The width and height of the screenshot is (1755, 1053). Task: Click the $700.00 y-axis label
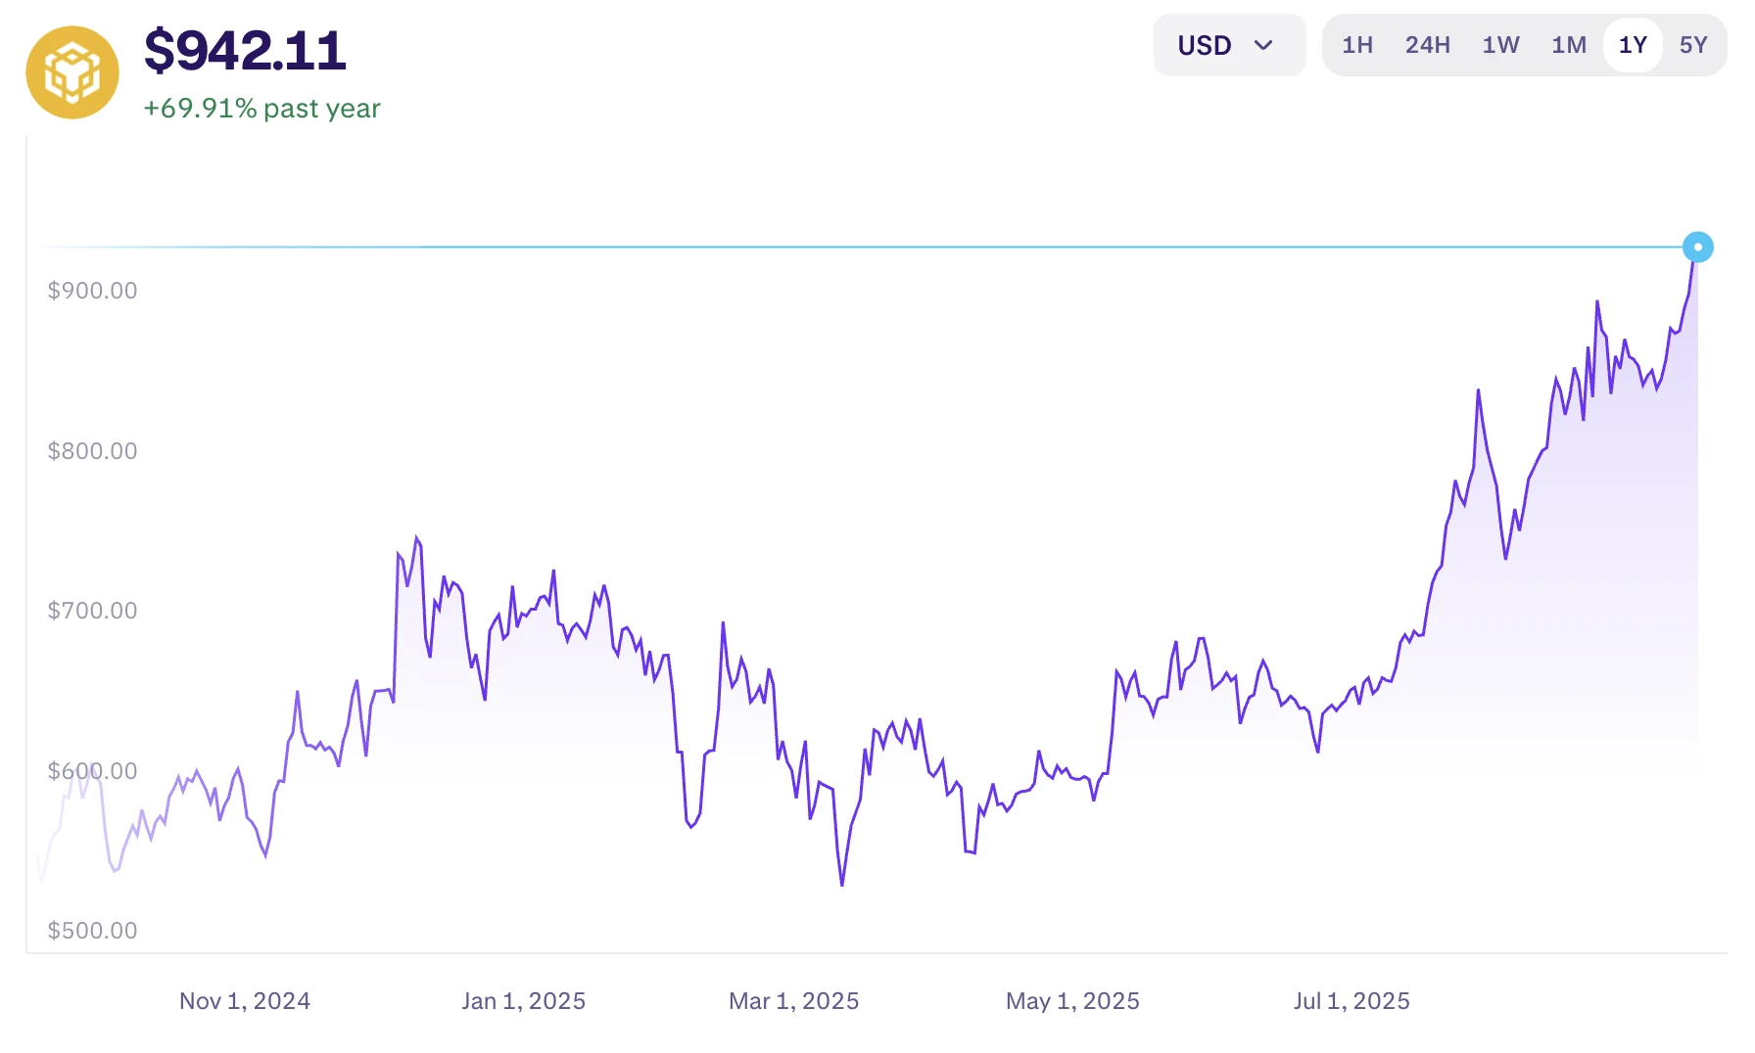click(x=92, y=611)
